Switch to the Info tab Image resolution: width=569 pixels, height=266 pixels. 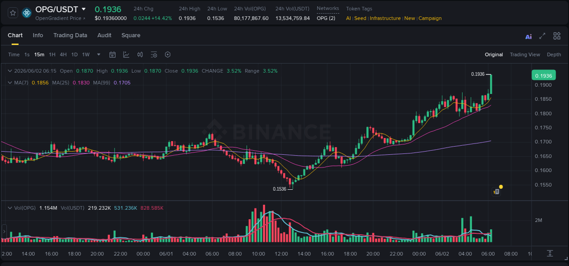tap(38, 35)
